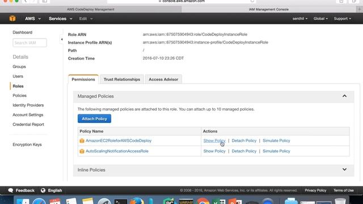The image size is (363, 204).
Task: Click the English language link
Action: pyautogui.click(x=55, y=190)
